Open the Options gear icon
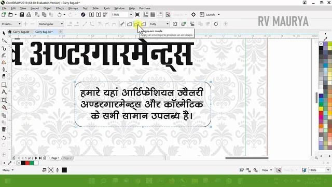The width and height of the screenshot is (332, 187). pos(193,15)
